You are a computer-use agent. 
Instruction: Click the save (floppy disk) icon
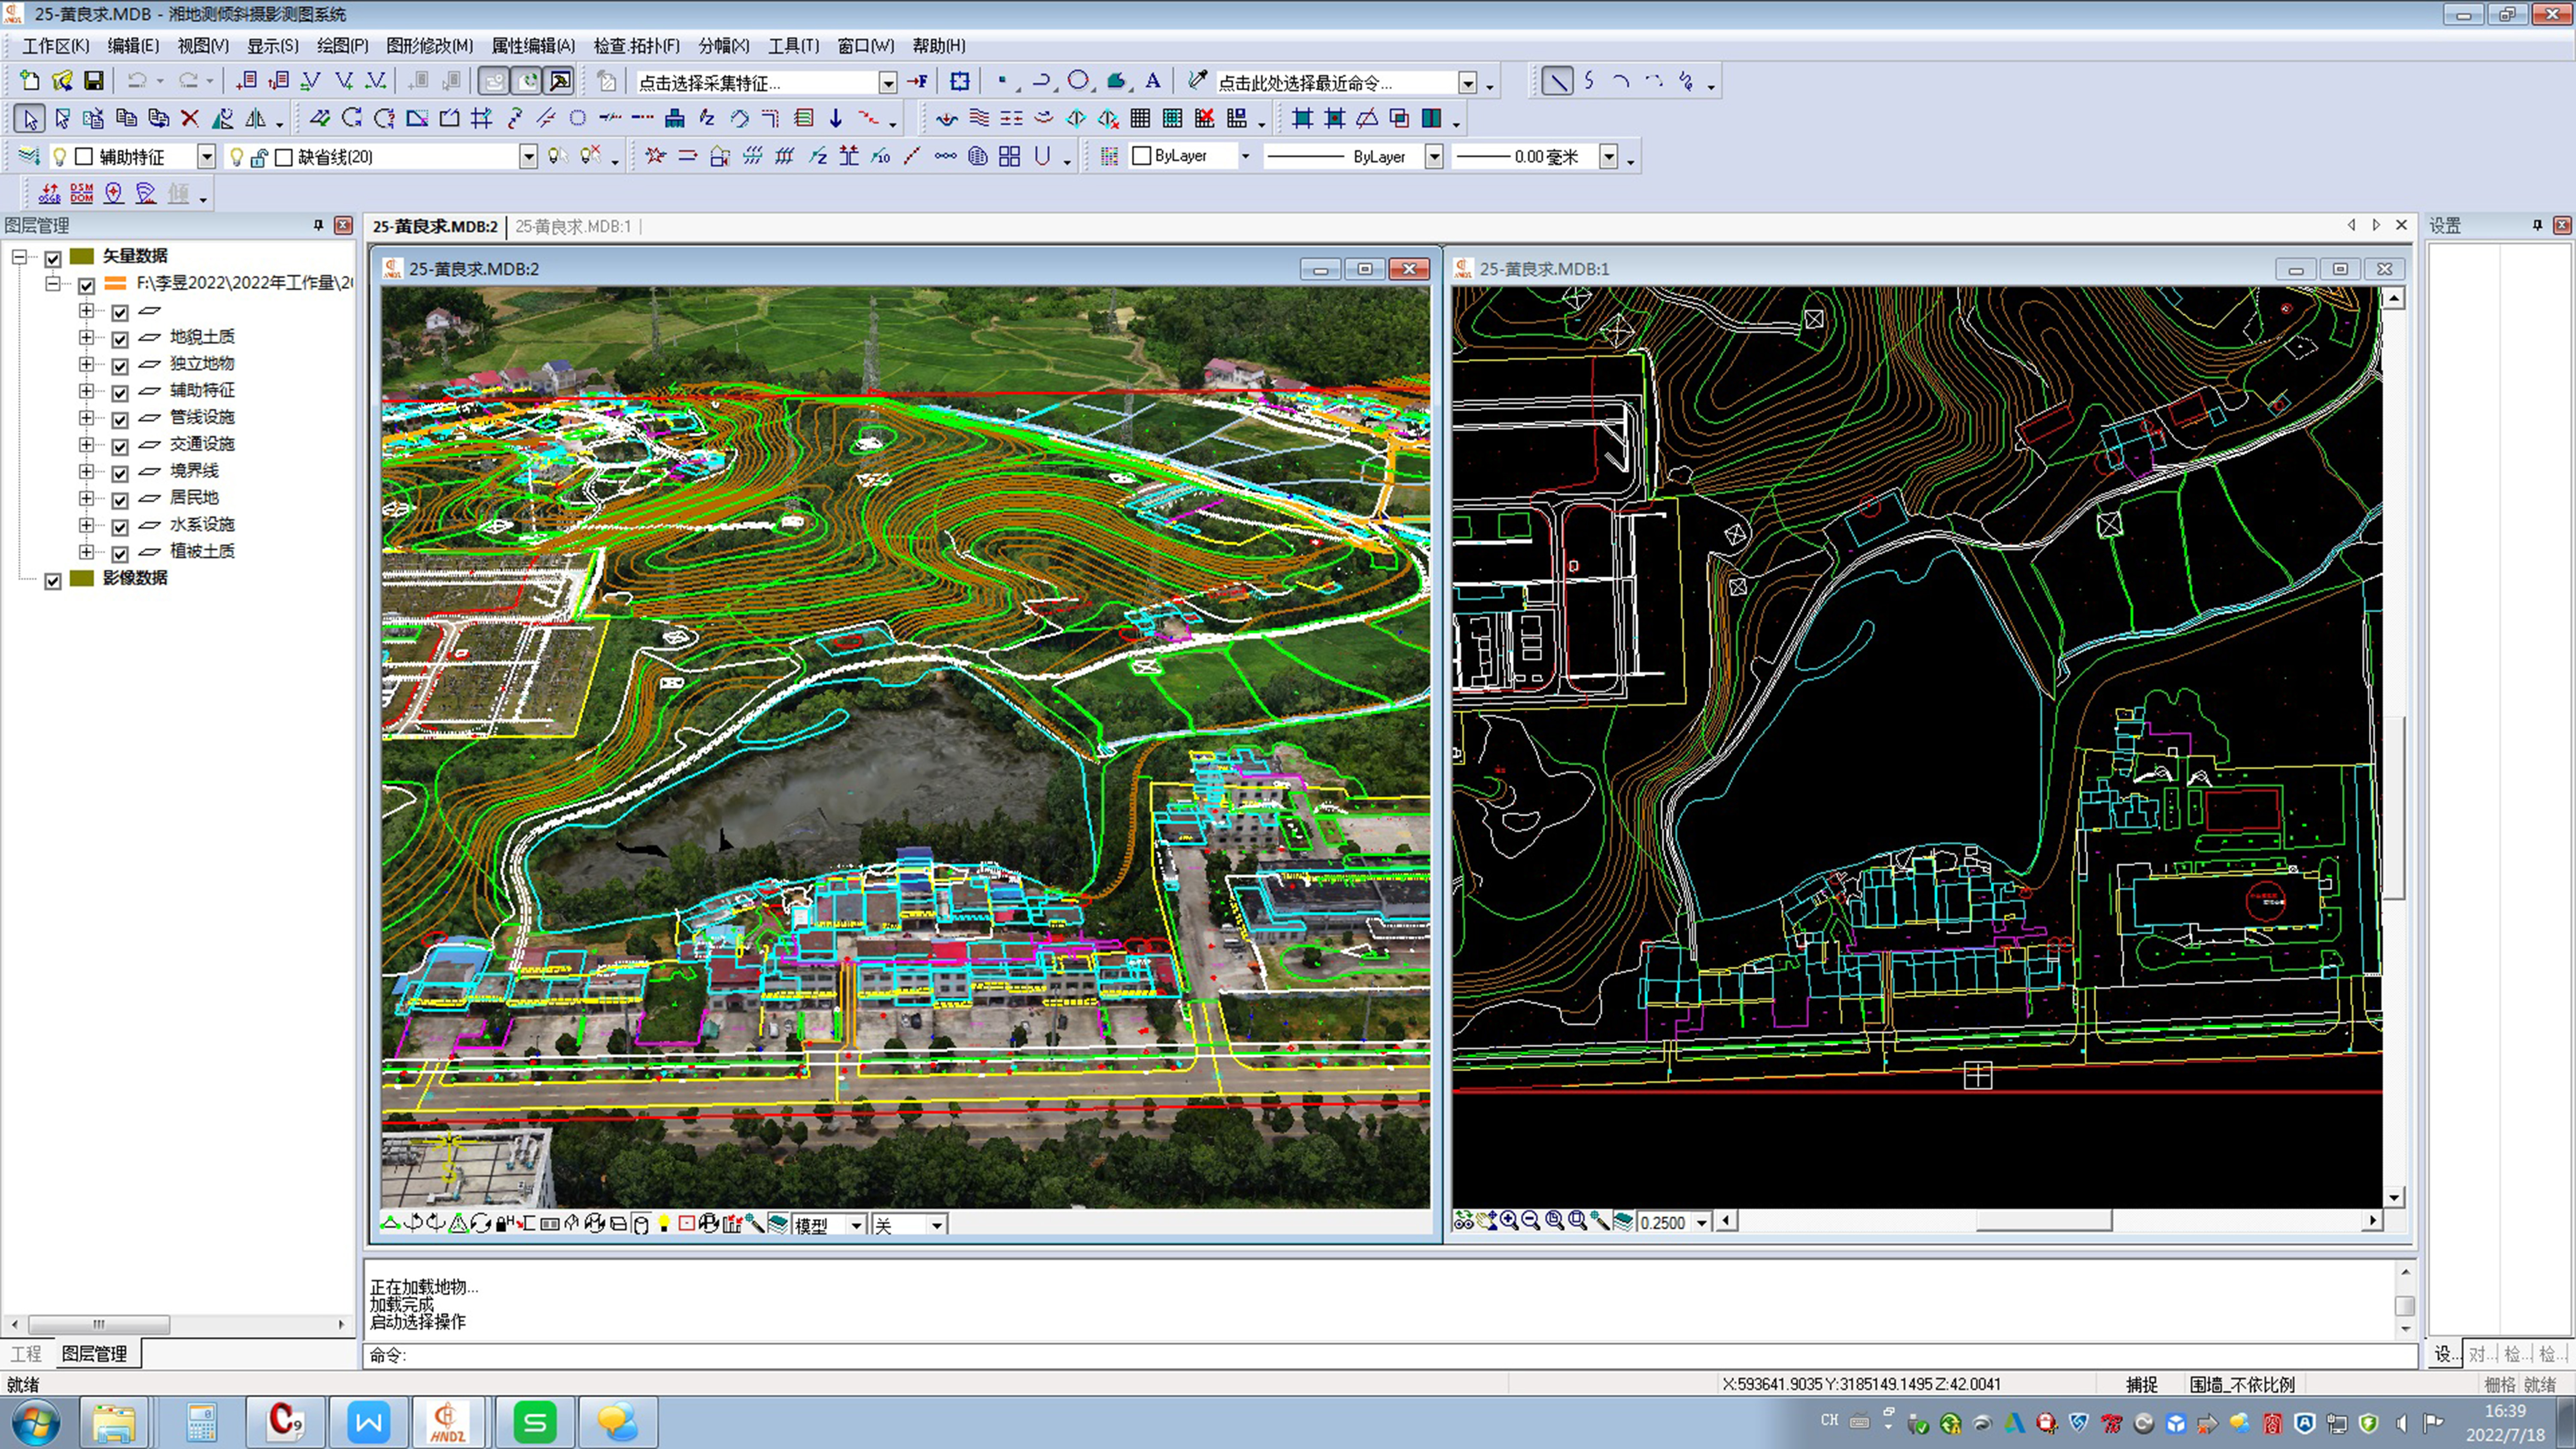point(94,81)
